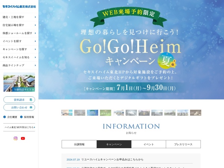Open the Instagram icon link

(x=16, y=138)
